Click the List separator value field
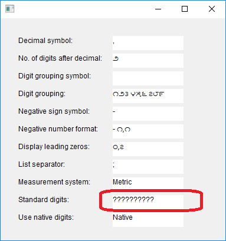Screen dimensions: 226x241 coord(148,167)
